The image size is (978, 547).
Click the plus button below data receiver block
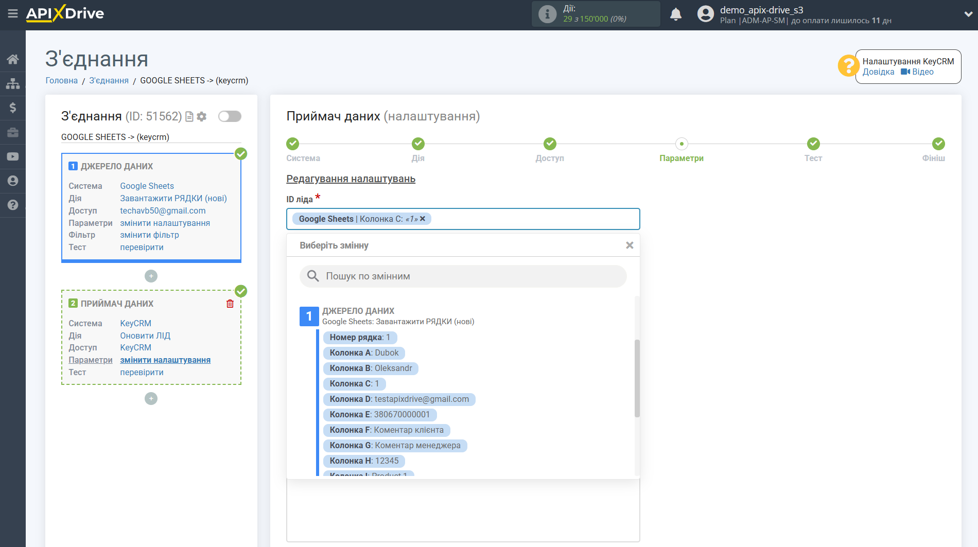coord(151,399)
